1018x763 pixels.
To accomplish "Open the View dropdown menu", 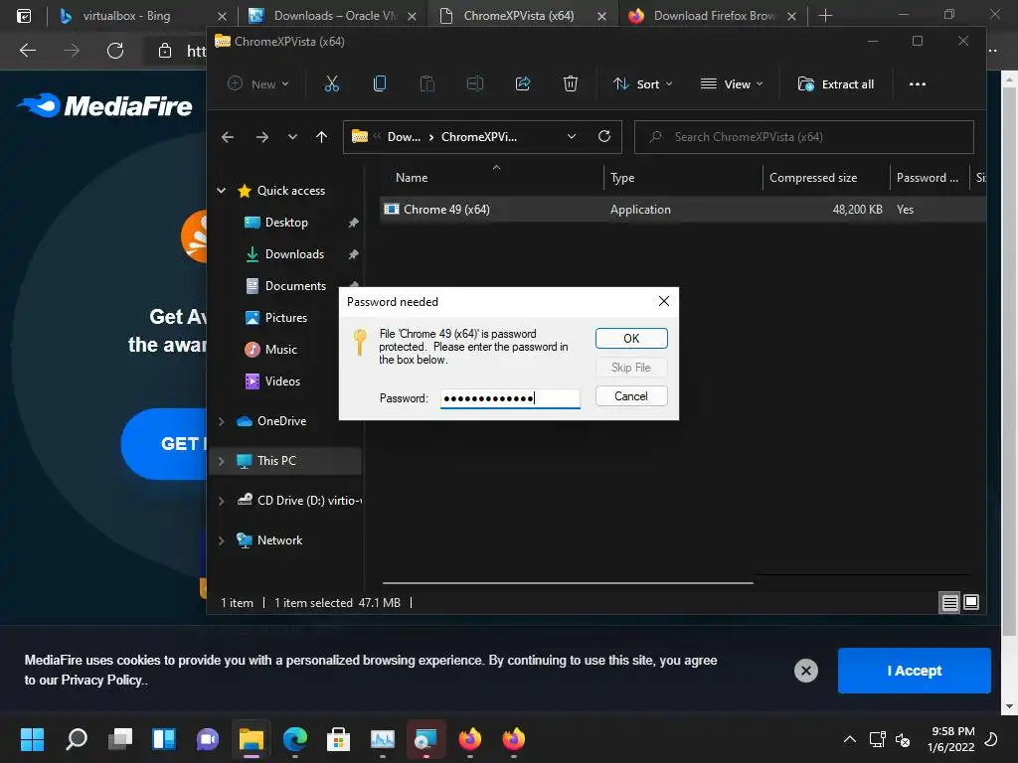I will pyautogui.click(x=732, y=83).
